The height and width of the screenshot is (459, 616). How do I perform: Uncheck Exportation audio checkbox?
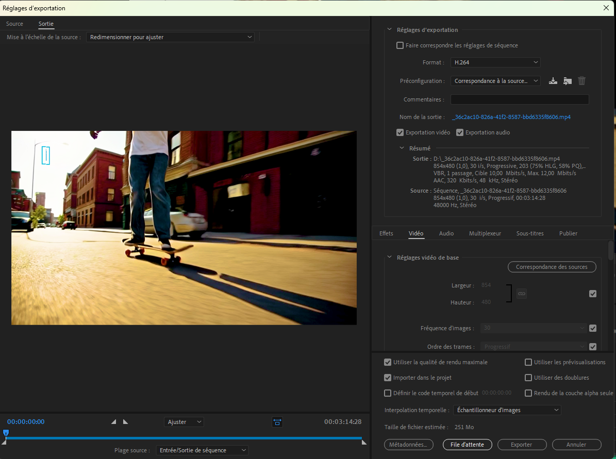[x=460, y=132]
